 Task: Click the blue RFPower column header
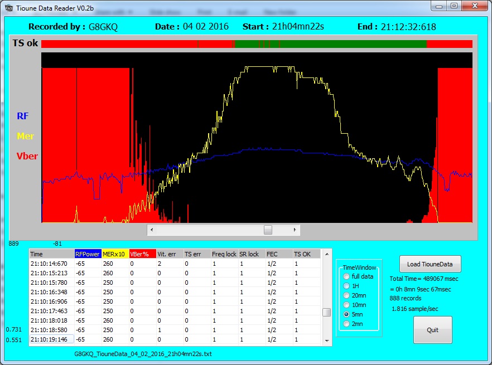[88, 254]
